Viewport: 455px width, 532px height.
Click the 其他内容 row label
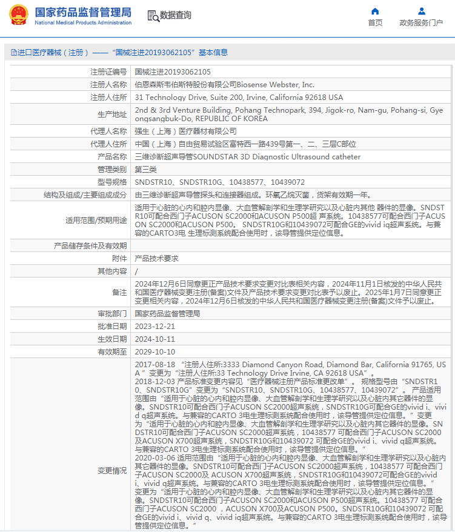(112, 271)
